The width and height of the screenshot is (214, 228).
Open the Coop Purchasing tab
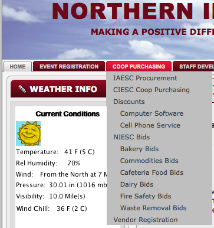[139, 66]
